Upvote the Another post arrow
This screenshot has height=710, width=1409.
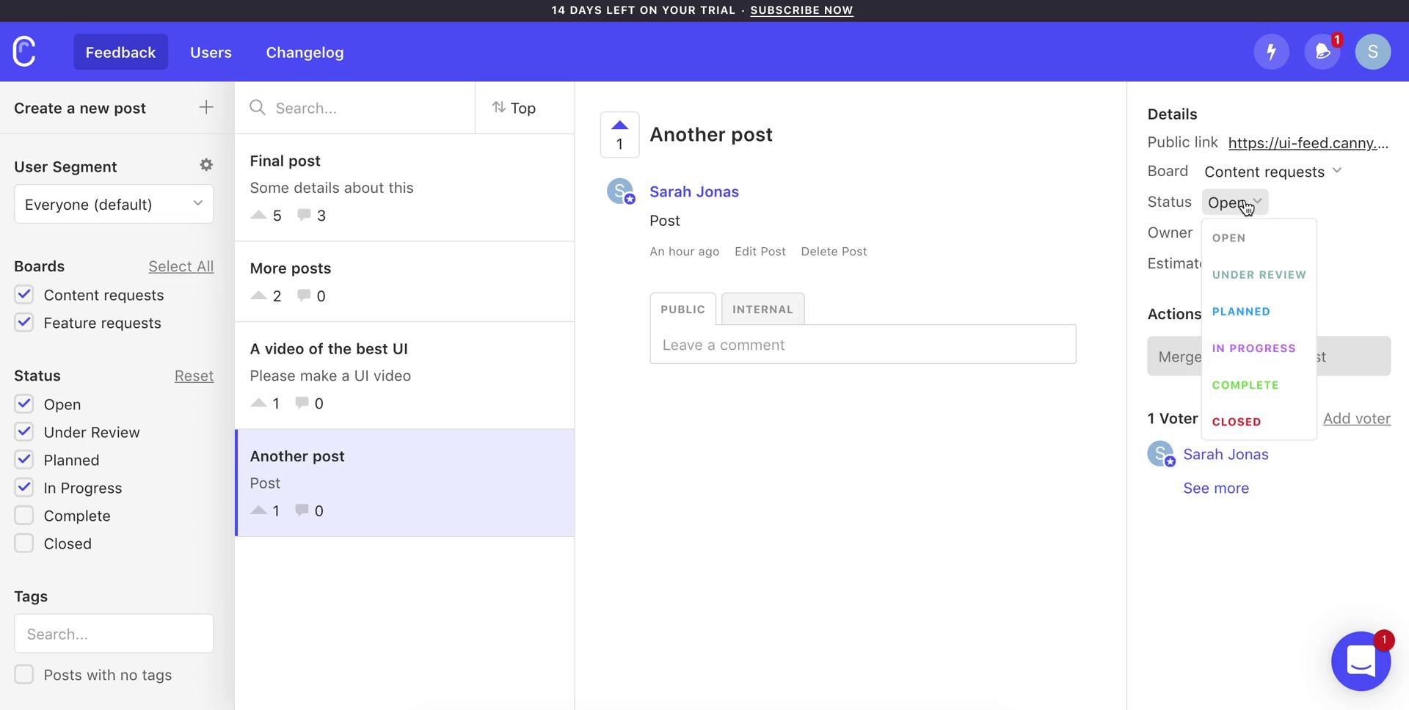pos(619,134)
